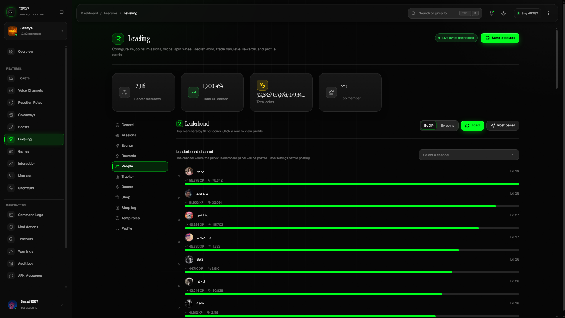The image size is (565, 318).
Task: Expand the Snya#1287 bot account chevron
Action: [x=62, y=305]
